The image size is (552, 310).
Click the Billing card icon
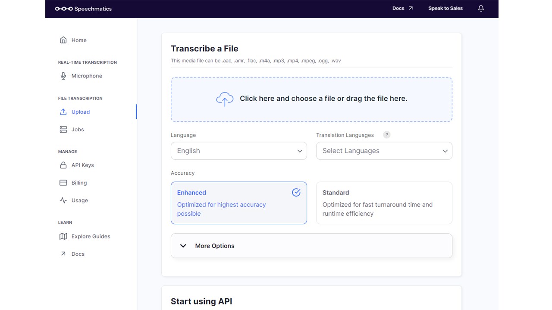(63, 183)
